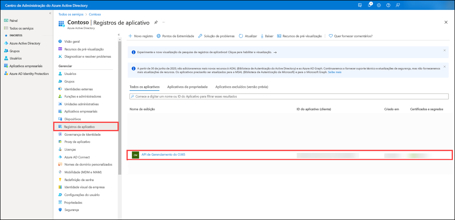Viewport: 455px width, 220px height.
Task: Click the Baixar download button
Action: click(267, 36)
